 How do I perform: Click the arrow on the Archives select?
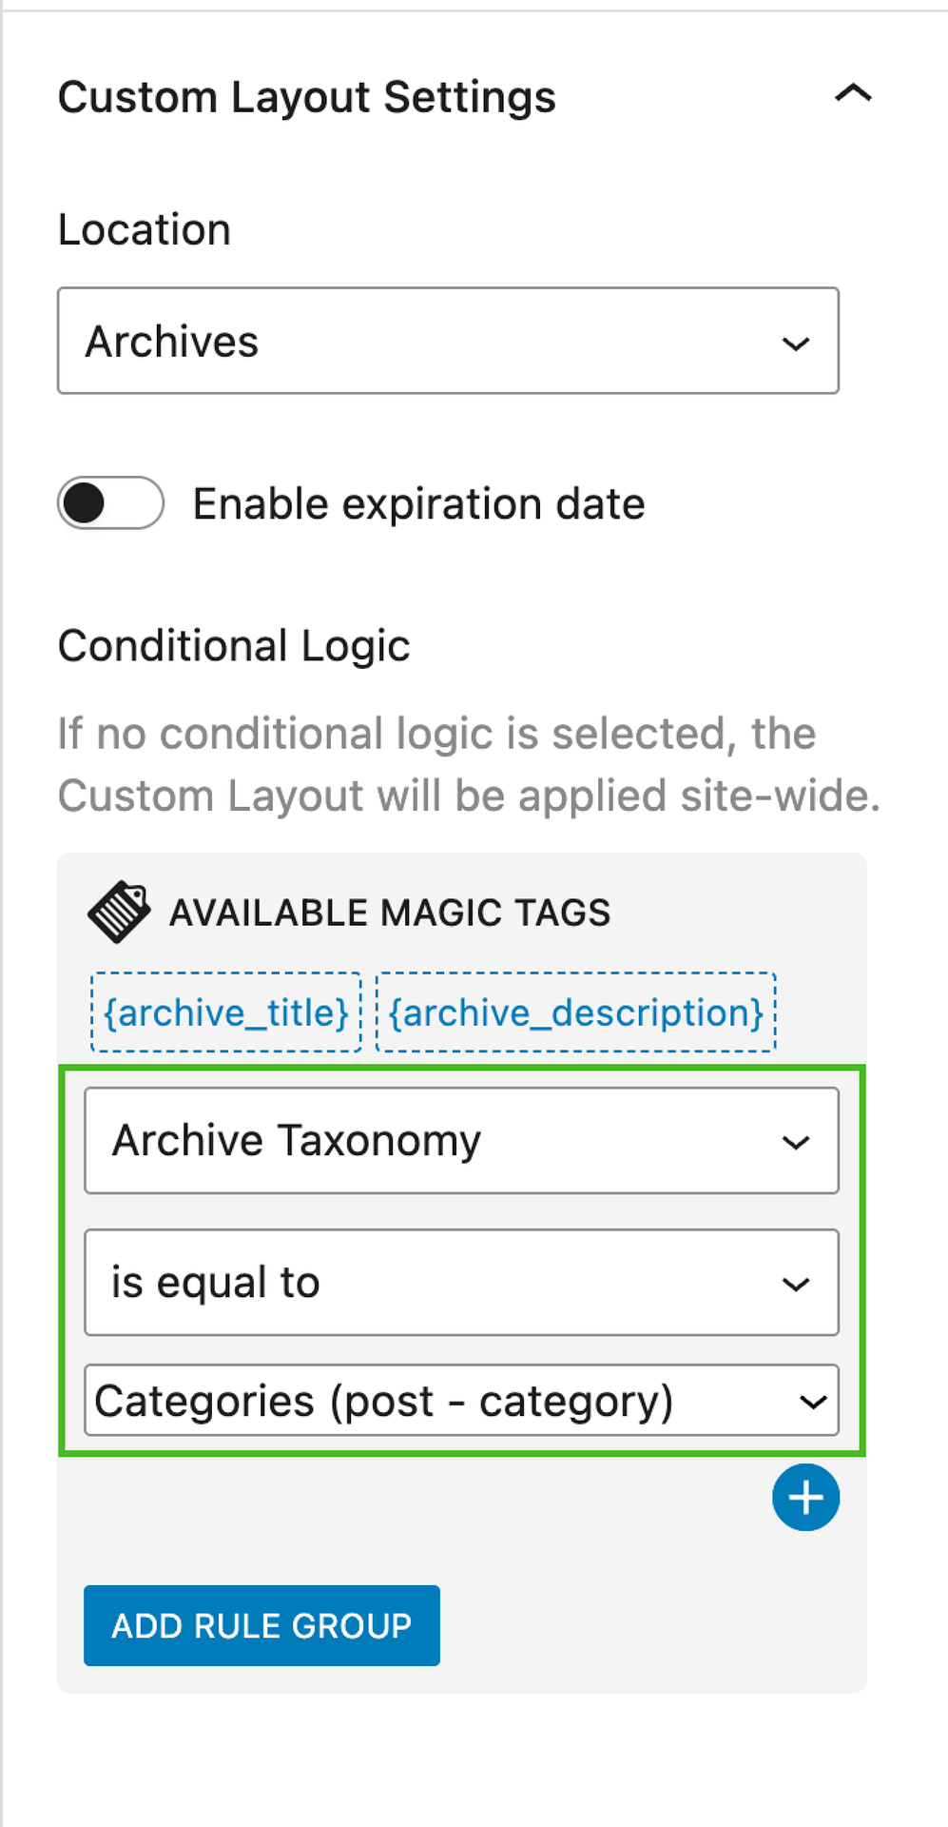pos(796,343)
